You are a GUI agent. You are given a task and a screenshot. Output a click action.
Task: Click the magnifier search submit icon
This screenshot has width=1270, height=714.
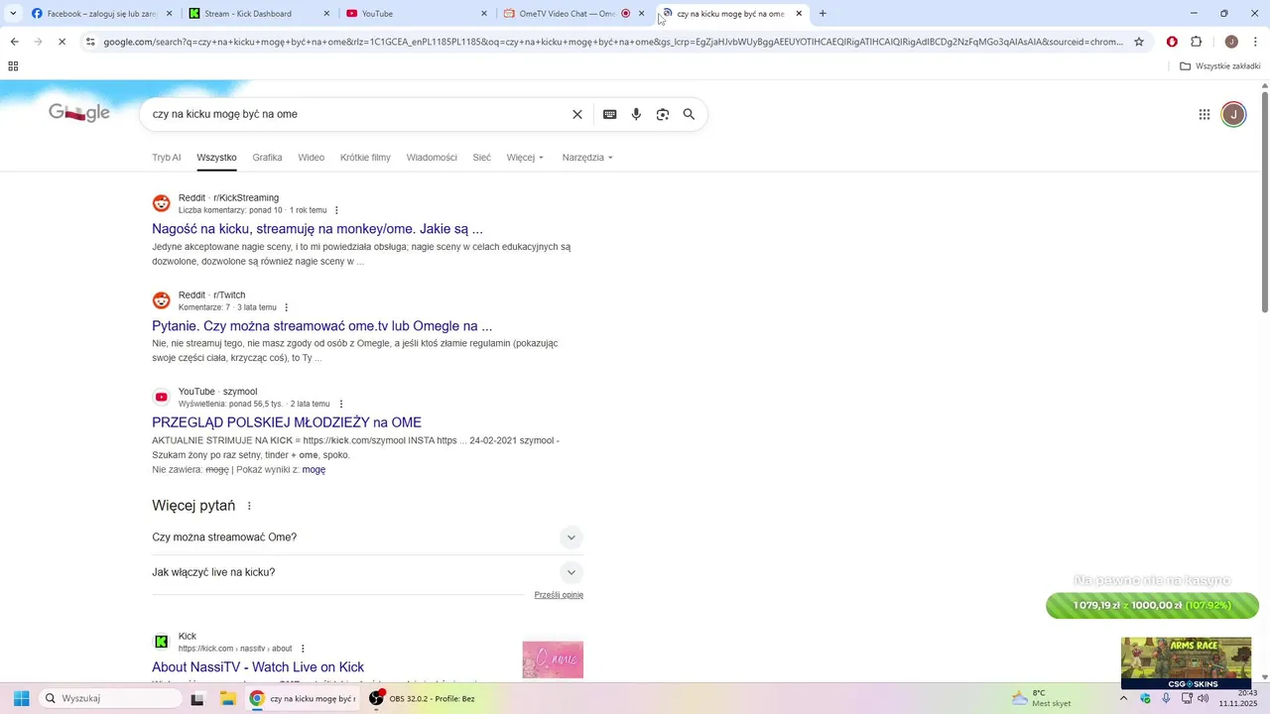click(689, 114)
